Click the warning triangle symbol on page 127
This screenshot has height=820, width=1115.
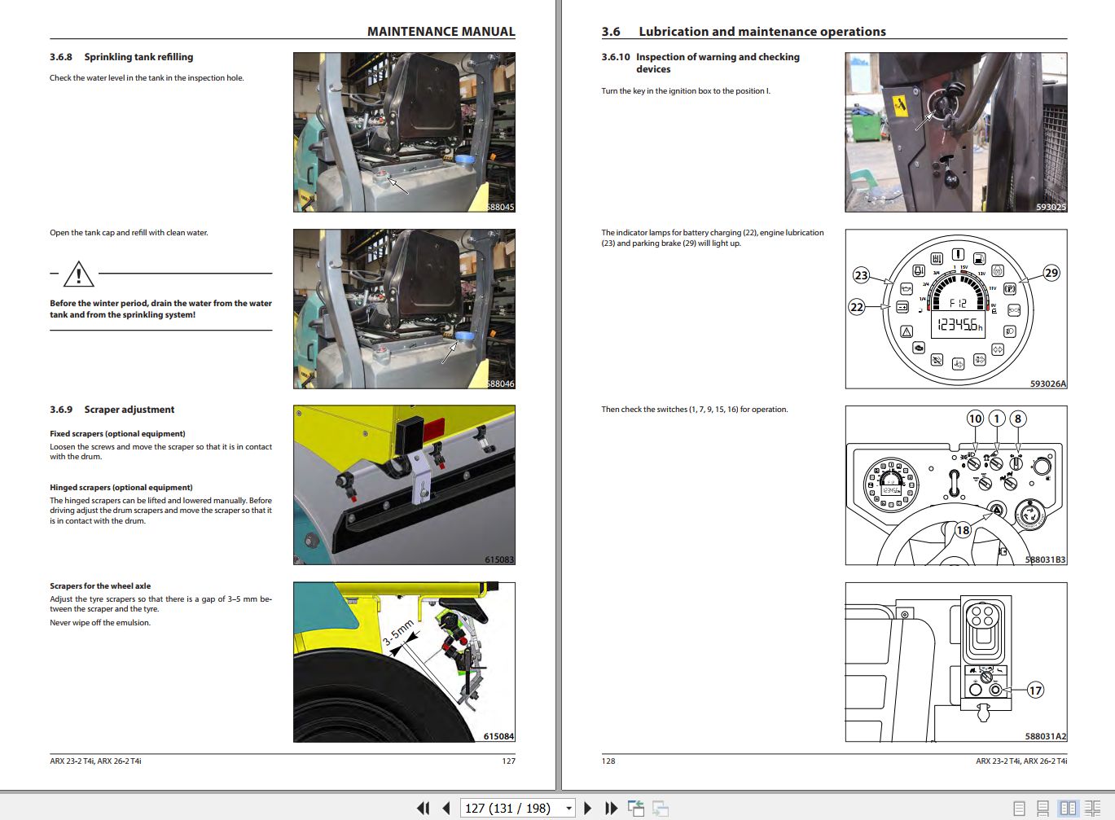tap(78, 274)
